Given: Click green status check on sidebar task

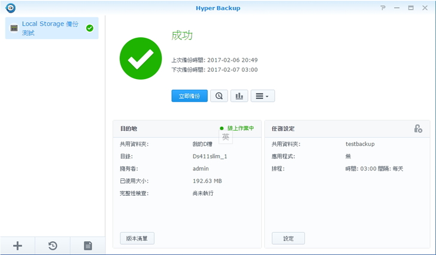Looking at the screenshot, I should tap(90, 28).
